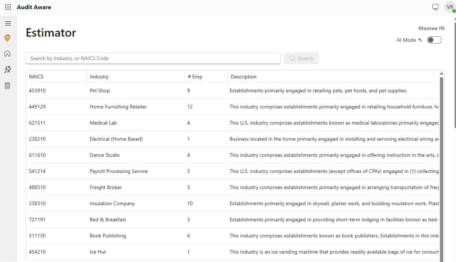Open the app launcher grid icon

[8, 7]
